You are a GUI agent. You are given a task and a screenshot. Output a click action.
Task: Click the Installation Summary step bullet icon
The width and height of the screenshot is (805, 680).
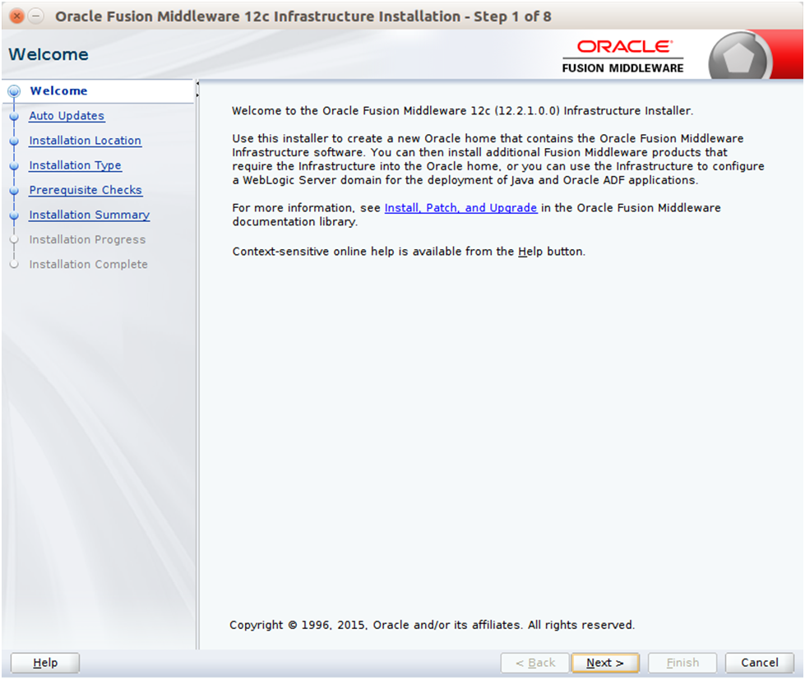pos(14,215)
